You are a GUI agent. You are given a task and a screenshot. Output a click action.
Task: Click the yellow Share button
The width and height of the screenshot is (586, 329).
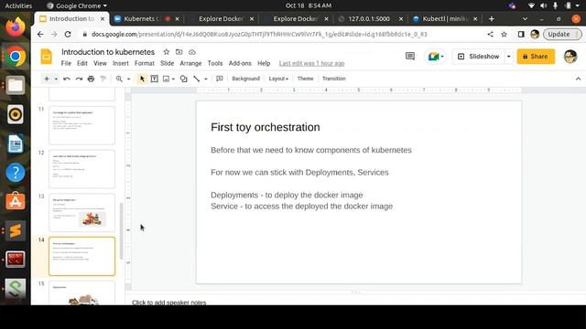point(536,57)
